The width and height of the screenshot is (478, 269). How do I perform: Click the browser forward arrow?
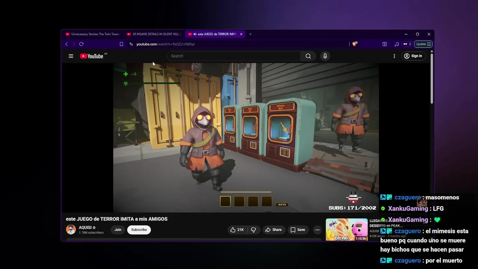74,44
